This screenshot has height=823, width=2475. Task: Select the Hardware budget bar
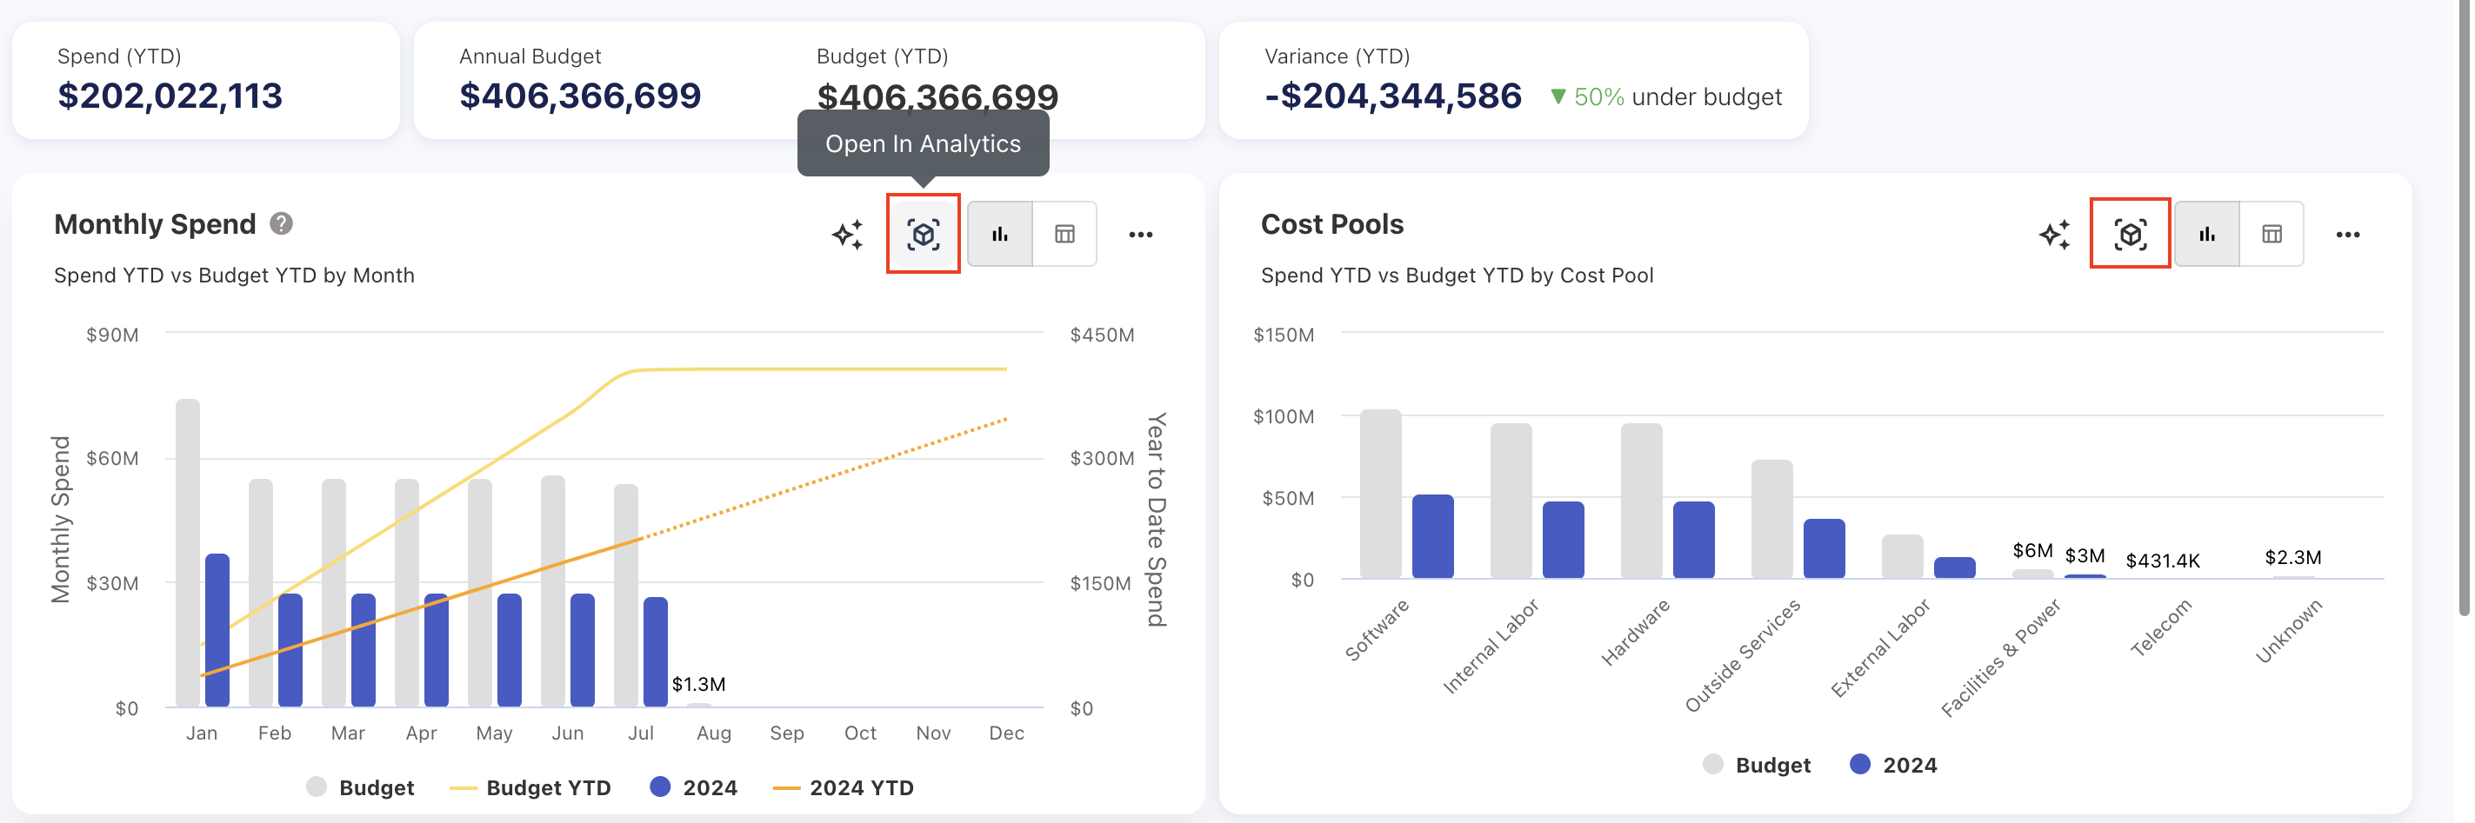1641,500
